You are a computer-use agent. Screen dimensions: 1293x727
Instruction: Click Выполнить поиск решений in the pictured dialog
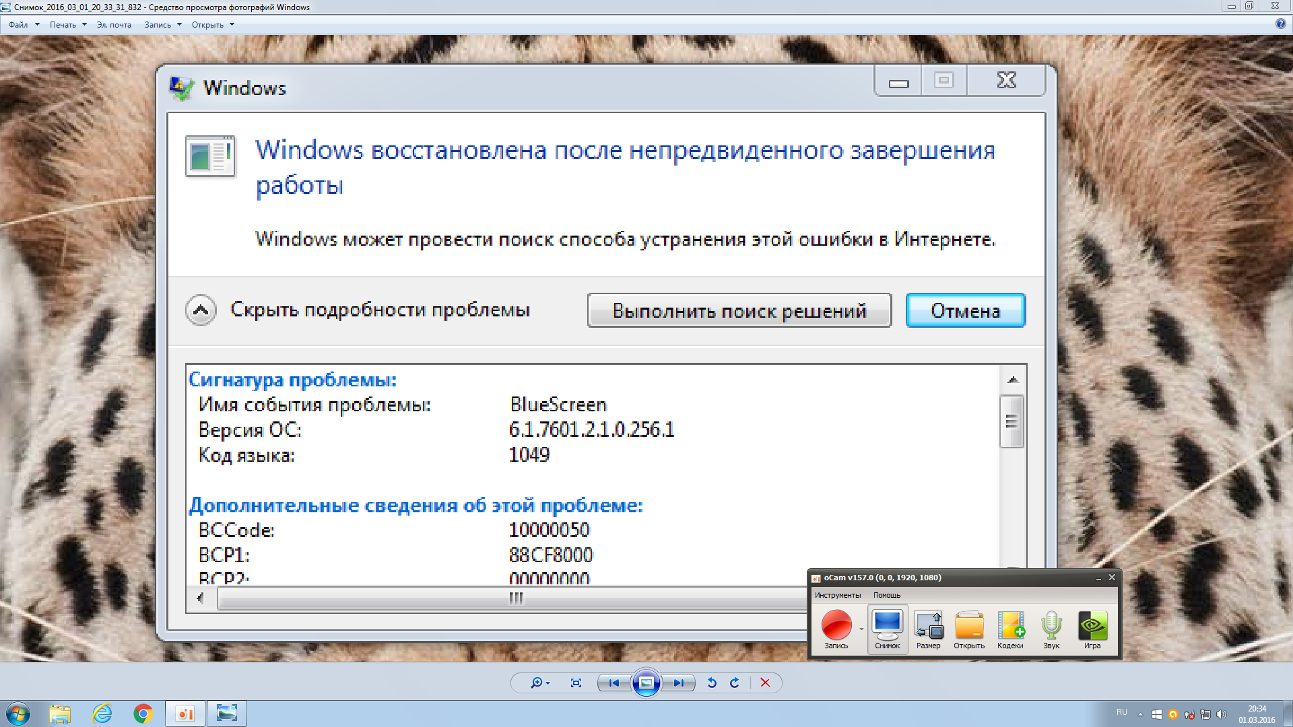point(739,310)
